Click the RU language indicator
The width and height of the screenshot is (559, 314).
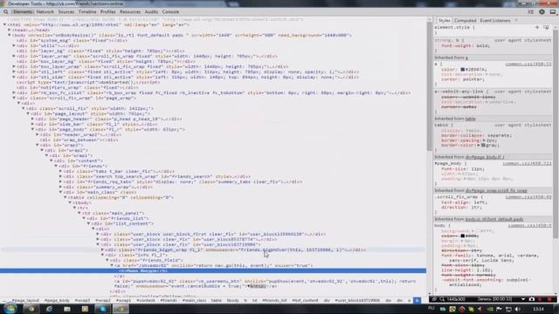431,308
